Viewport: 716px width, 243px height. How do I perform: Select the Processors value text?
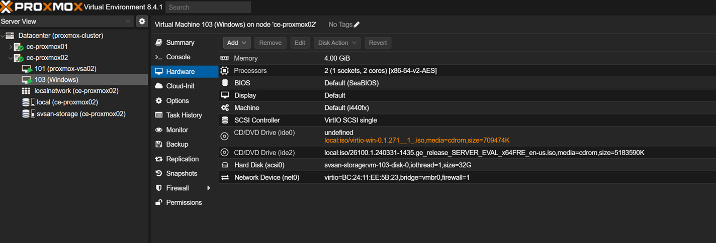[x=381, y=71]
